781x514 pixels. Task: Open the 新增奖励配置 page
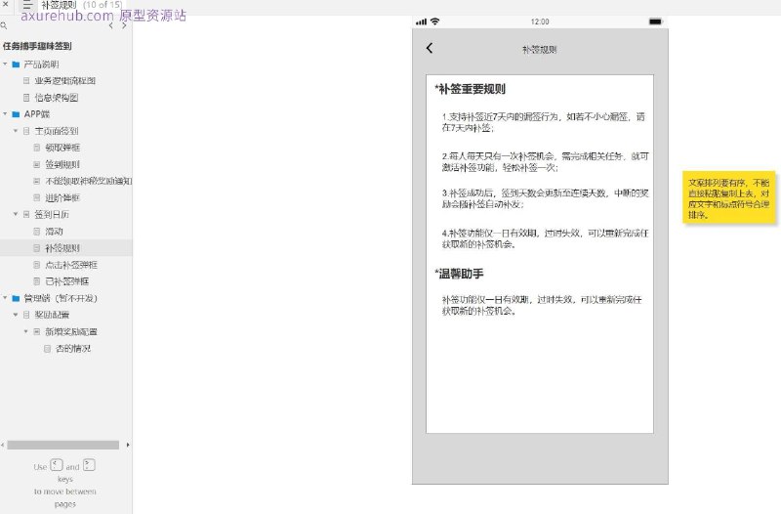click(x=71, y=331)
